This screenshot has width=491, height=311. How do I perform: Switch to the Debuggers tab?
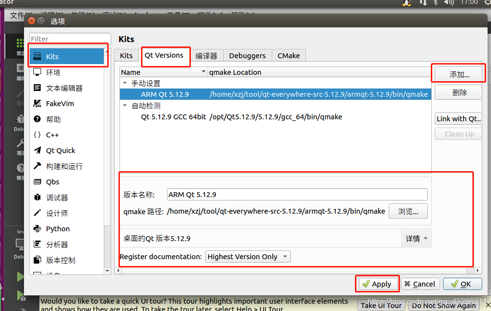[247, 56]
